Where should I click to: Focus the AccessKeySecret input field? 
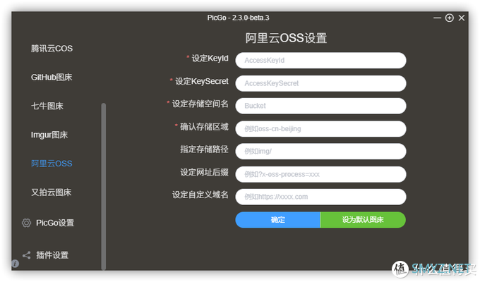320,83
